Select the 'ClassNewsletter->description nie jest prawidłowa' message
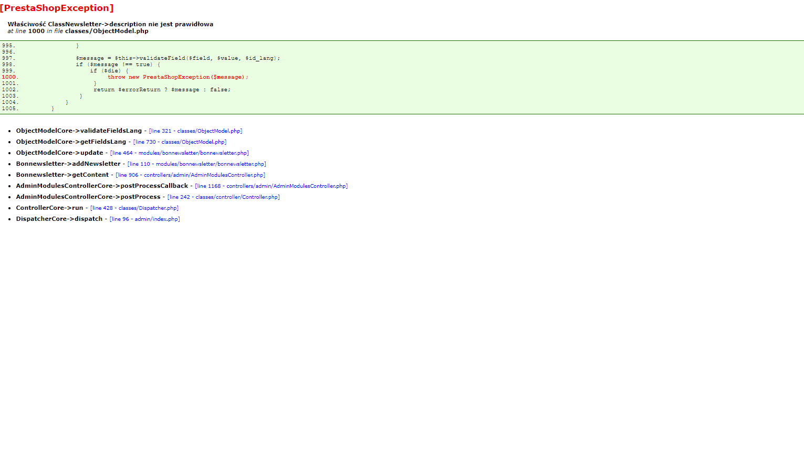 131,24
